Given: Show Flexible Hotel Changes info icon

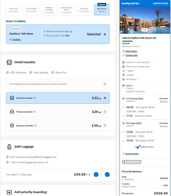Looking at the screenshot, I should tap(71, 32).
